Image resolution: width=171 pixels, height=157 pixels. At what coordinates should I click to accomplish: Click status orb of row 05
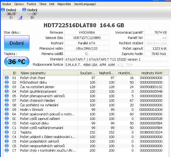tap(7, 96)
